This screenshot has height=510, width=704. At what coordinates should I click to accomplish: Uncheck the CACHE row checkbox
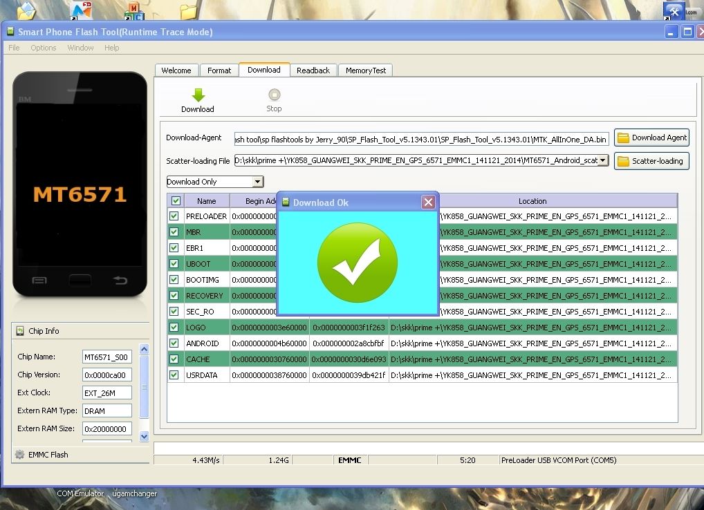174,359
